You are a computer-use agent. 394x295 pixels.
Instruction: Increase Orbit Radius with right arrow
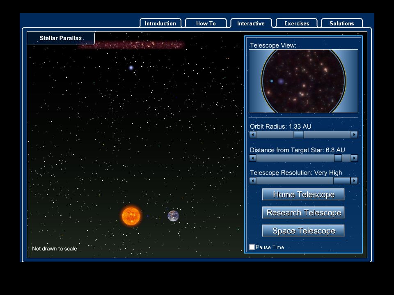(354, 135)
